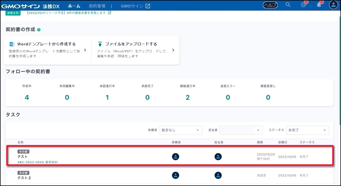Open the notifications bell icon
341x186 pixels.
(x=319, y=5)
